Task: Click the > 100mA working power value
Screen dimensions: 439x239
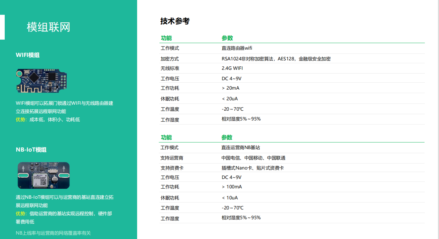Action: (x=232, y=187)
